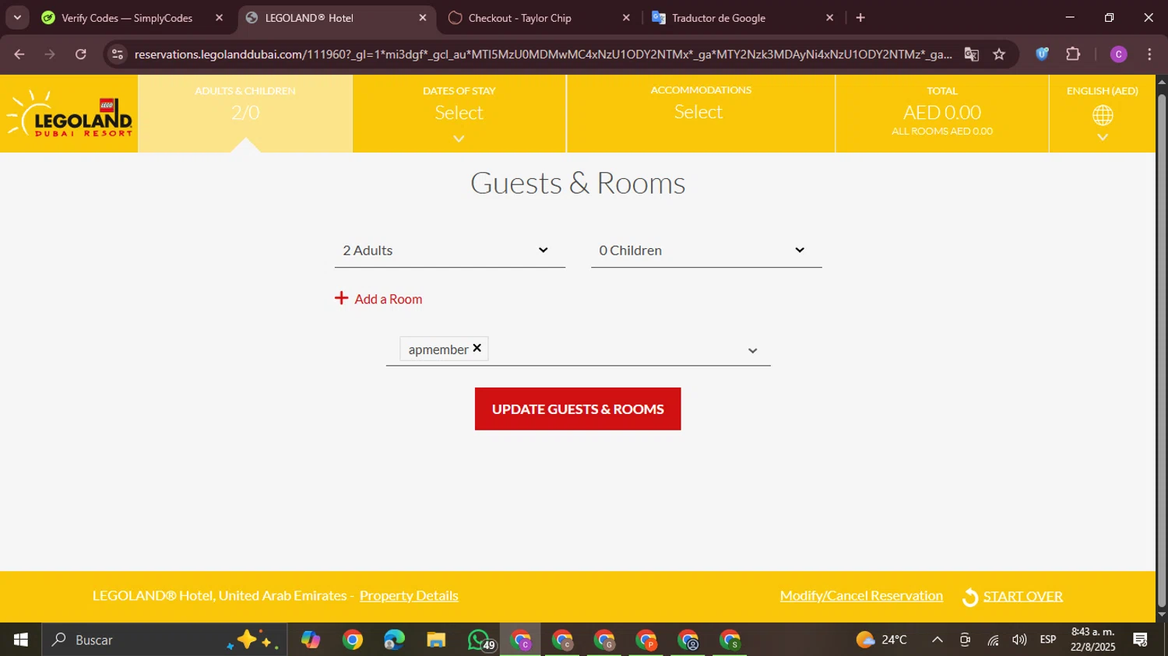This screenshot has height=656, width=1168.
Task: Open a new browser tab
Action: click(860, 17)
